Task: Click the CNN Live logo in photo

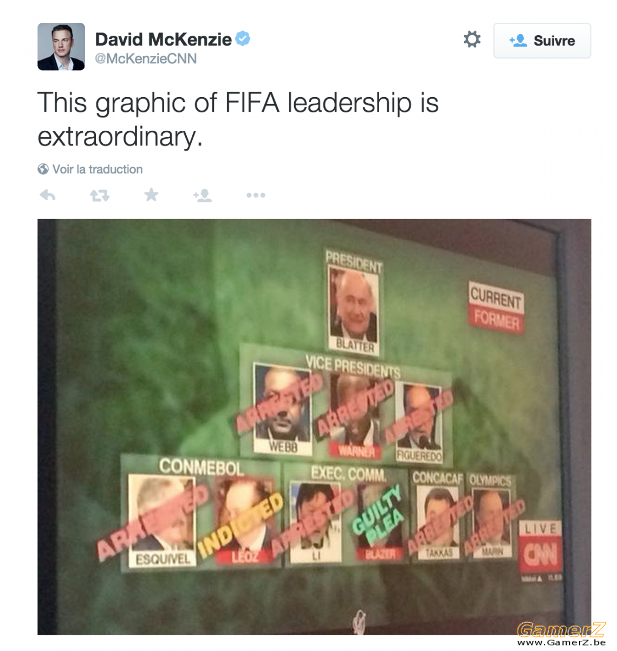Action: tap(541, 547)
